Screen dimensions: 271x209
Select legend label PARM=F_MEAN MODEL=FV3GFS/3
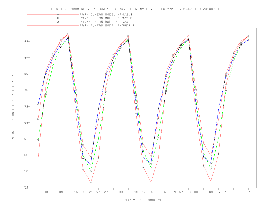click(x=107, y=25)
